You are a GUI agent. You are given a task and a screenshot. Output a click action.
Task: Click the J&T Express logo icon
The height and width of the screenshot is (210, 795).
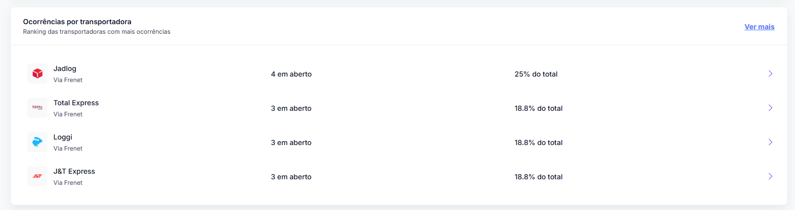[x=37, y=176]
